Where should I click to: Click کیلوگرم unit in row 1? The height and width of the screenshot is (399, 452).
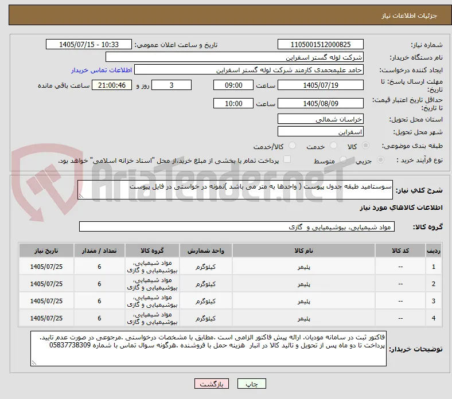click(x=205, y=267)
